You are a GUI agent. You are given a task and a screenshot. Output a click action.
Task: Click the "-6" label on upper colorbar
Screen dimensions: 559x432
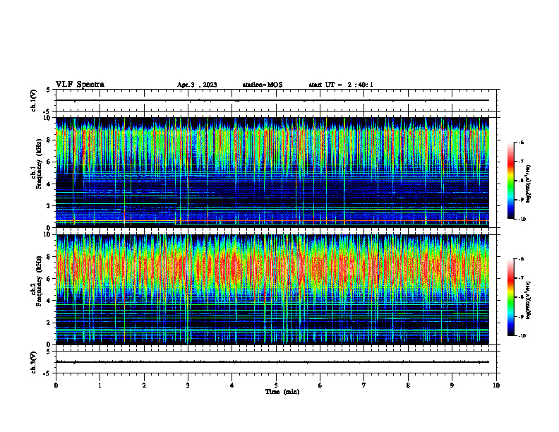(521, 142)
